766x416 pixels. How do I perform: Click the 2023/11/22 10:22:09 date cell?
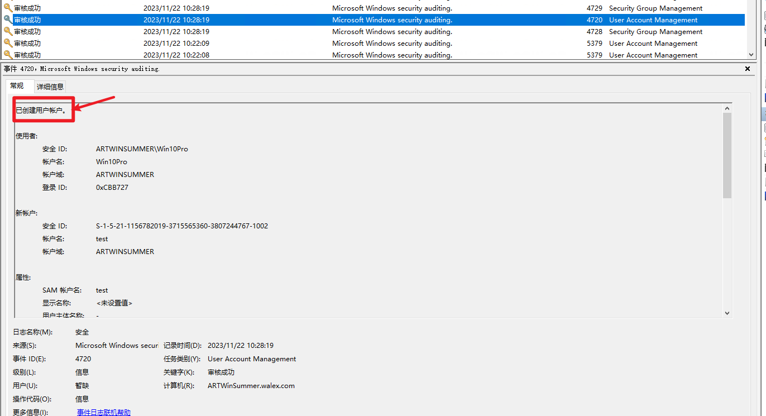click(176, 44)
